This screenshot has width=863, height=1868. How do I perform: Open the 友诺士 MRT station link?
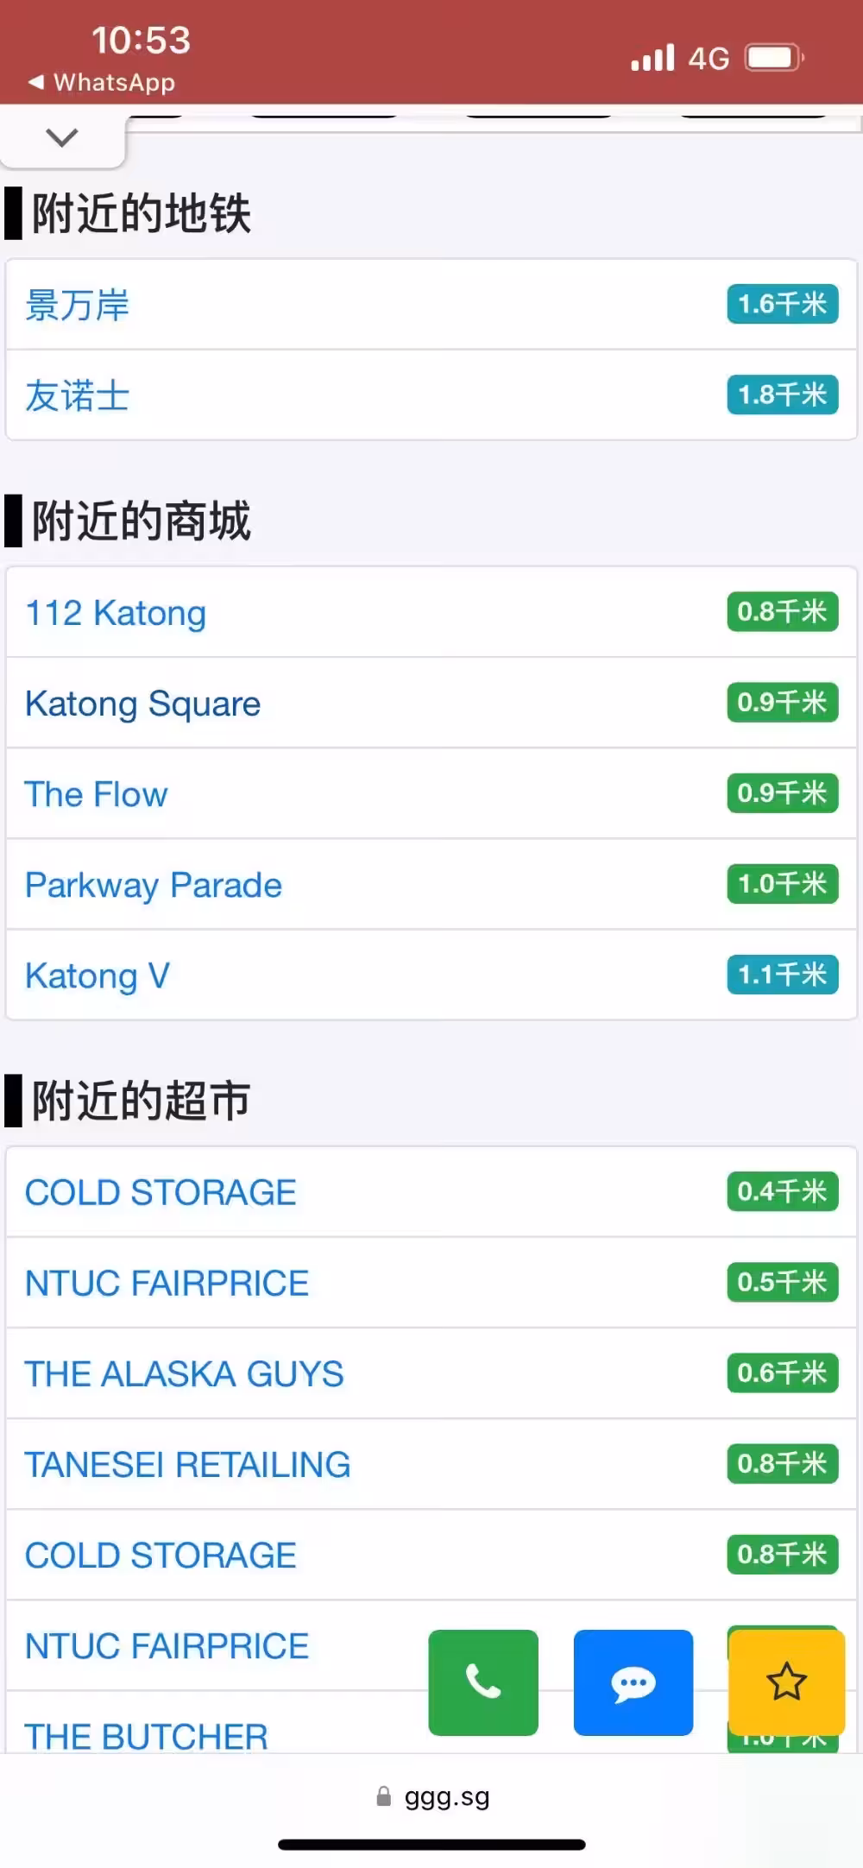tap(77, 396)
